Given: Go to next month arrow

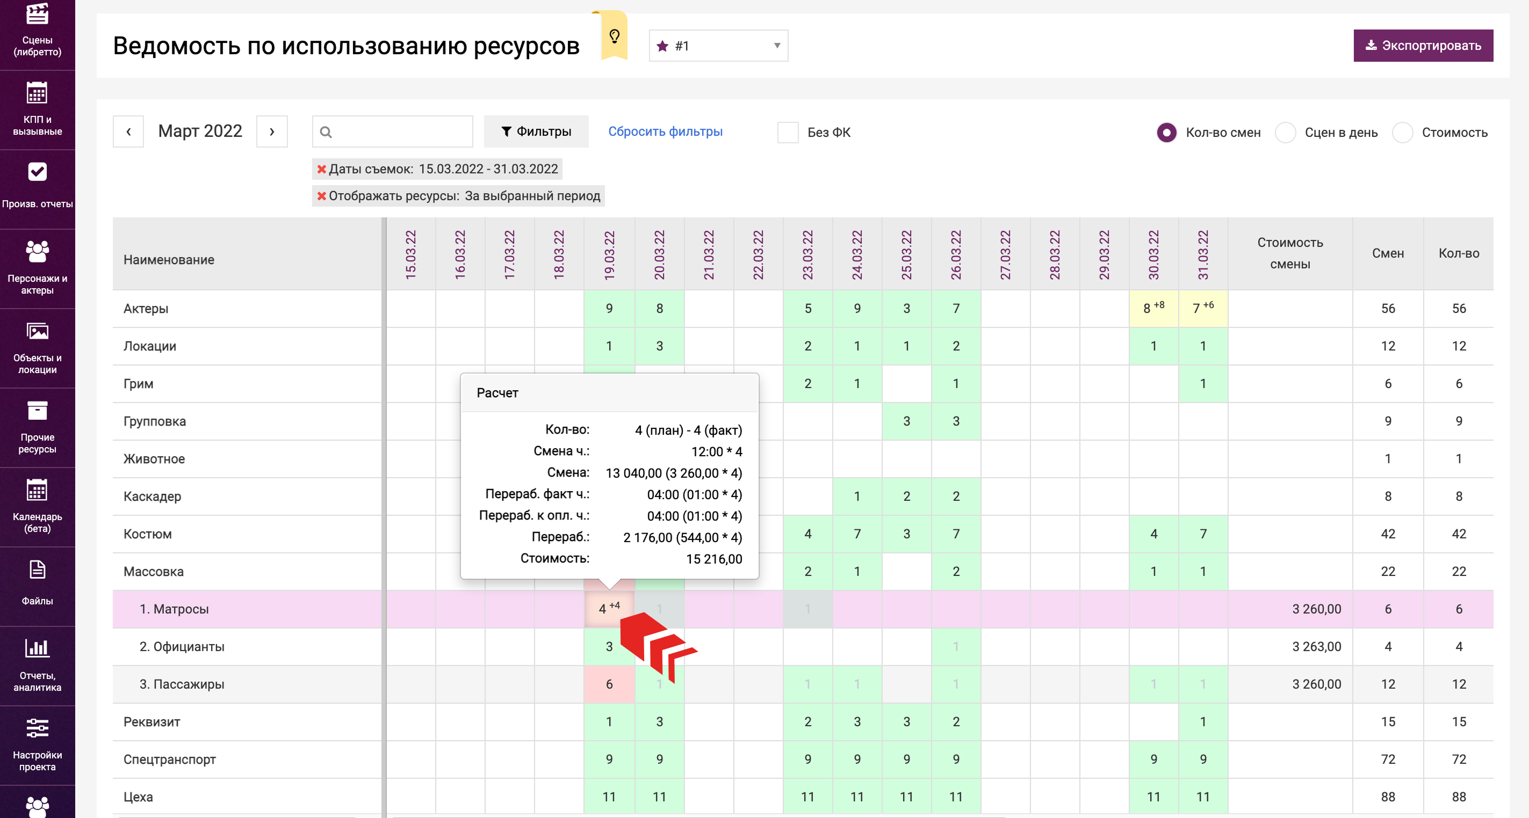Looking at the screenshot, I should click(x=272, y=131).
